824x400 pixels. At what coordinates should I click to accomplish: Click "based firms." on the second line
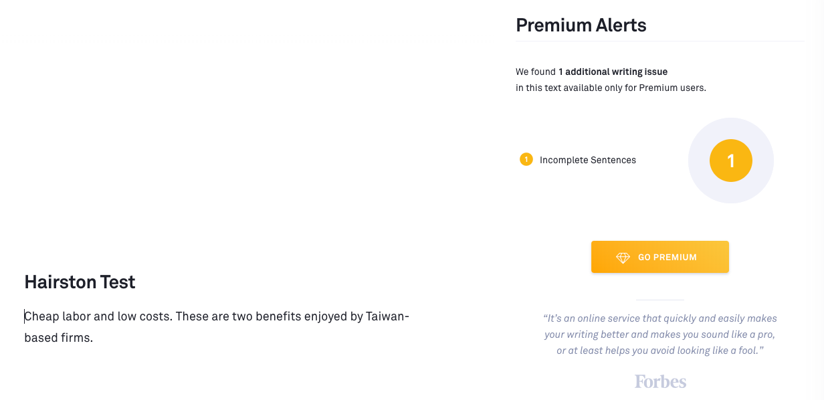click(58, 338)
